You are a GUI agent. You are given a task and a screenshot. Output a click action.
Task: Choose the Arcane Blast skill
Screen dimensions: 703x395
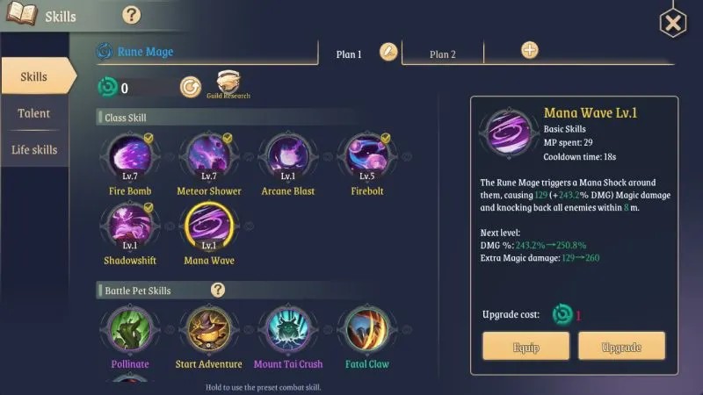pos(288,156)
